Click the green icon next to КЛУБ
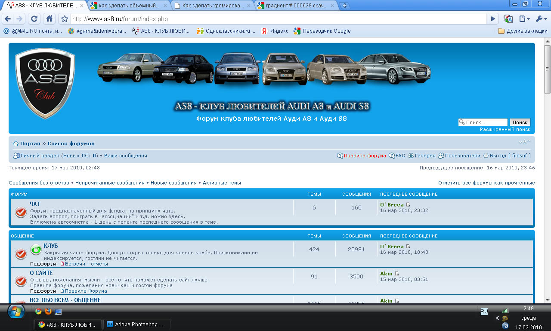The image size is (551, 331). click(36, 250)
